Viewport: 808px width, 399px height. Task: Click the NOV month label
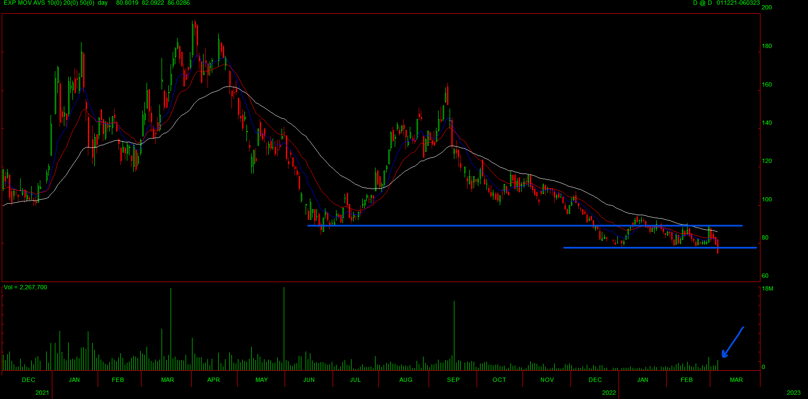click(x=547, y=380)
